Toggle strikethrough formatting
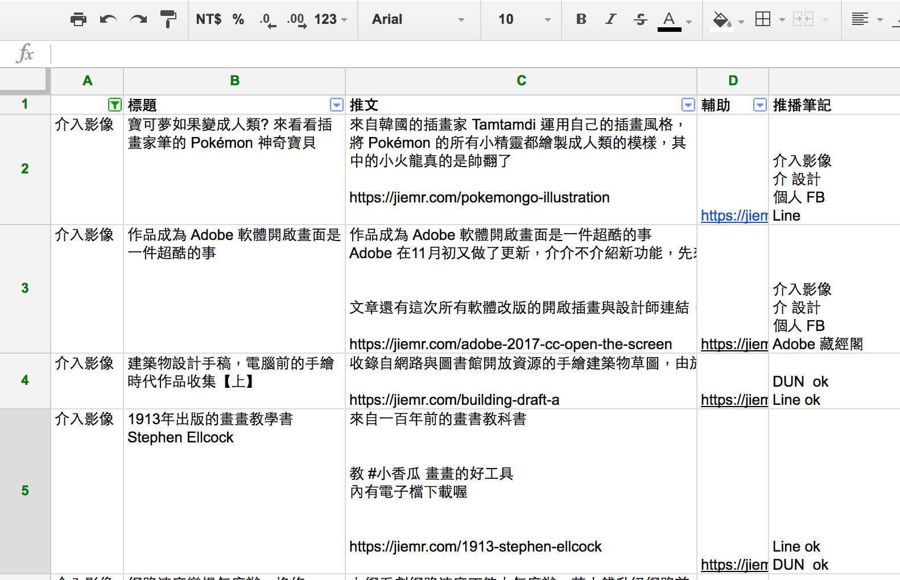 [640, 19]
